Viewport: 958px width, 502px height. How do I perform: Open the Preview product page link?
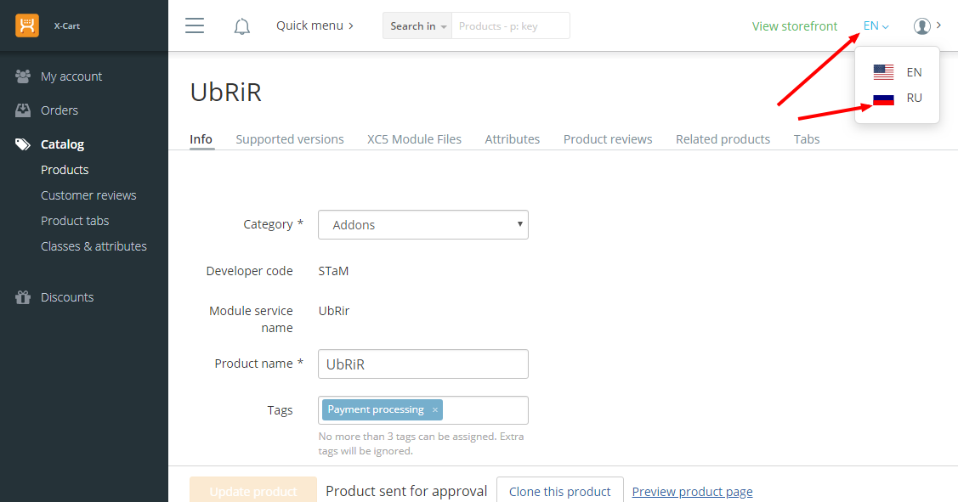point(692,492)
